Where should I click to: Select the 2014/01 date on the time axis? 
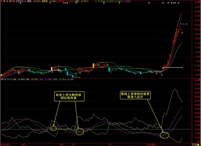[151, 145]
